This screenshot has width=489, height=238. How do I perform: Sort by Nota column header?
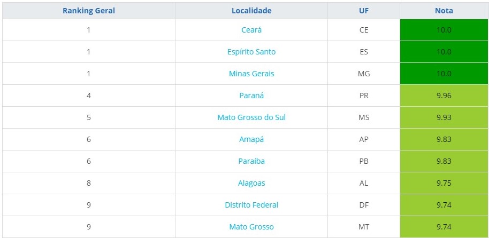(444, 11)
